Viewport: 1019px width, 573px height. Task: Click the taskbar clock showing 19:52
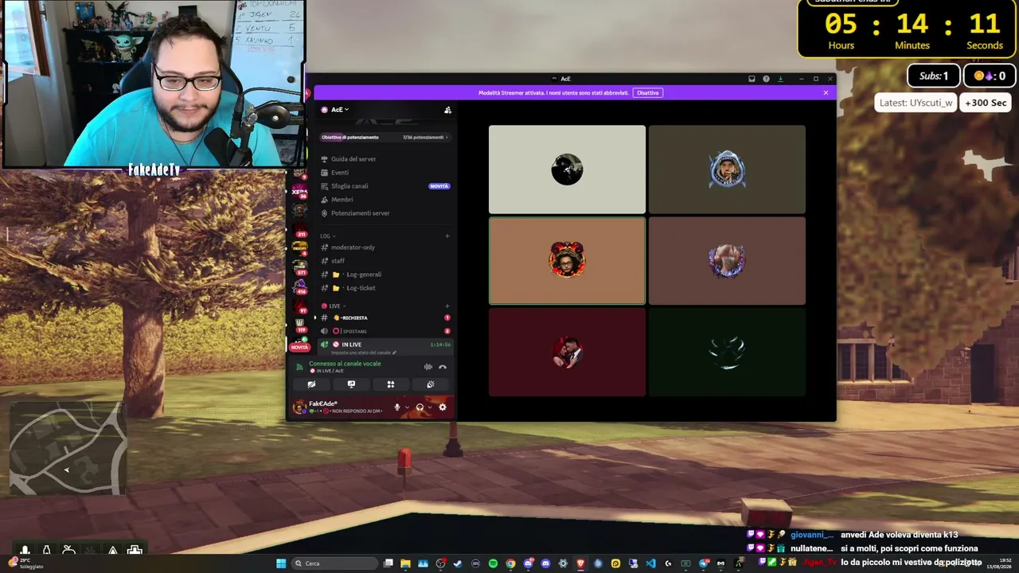(1000, 563)
